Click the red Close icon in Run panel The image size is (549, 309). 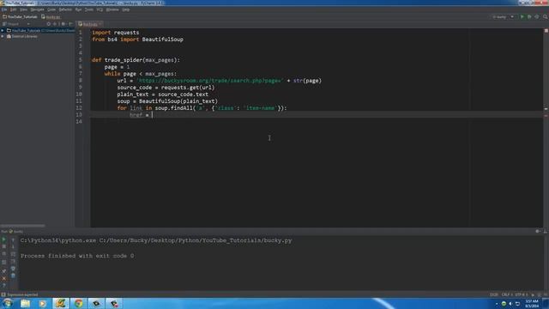tap(3, 278)
